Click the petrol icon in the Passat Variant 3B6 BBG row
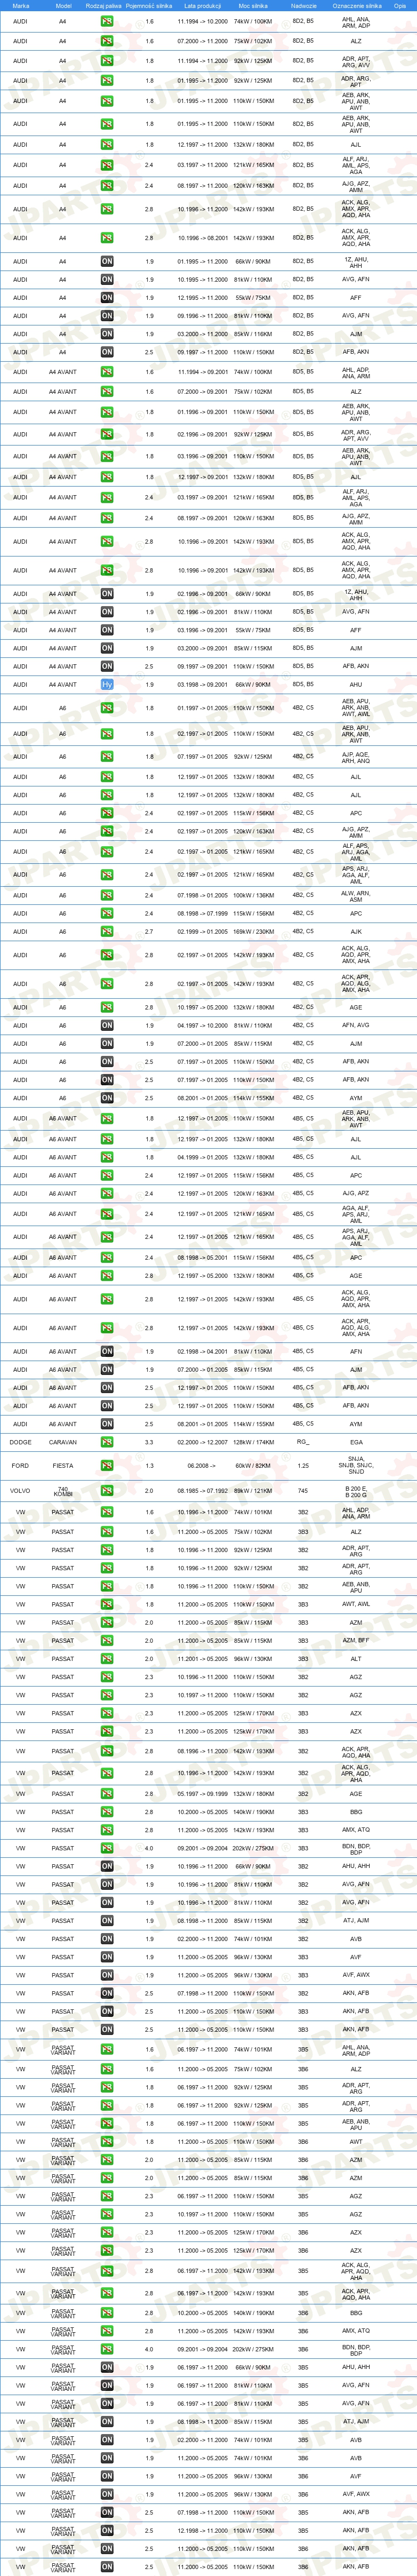This screenshot has width=417, height=2576. (x=107, y=2313)
